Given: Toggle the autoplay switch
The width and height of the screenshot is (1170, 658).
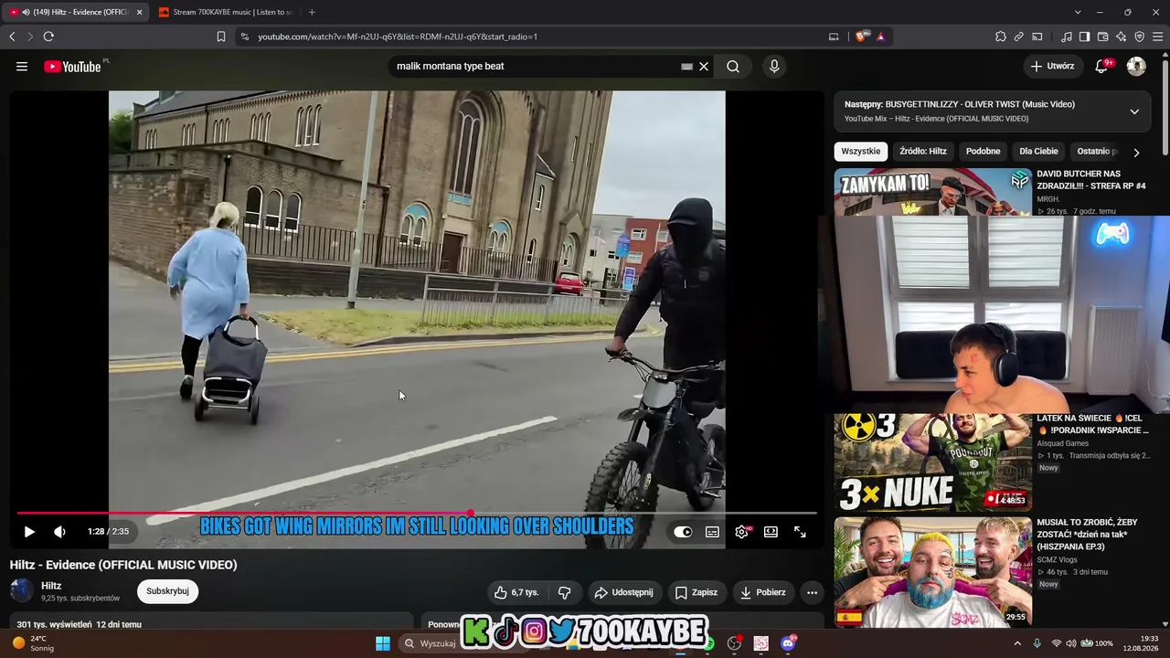Looking at the screenshot, I should point(683,532).
